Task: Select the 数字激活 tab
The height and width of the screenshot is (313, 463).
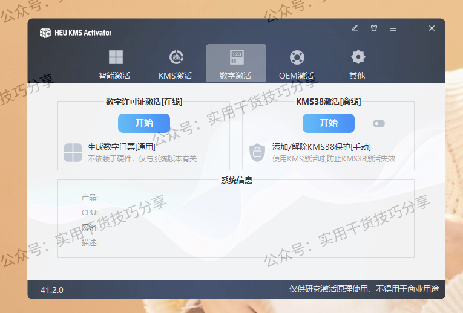Action: click(x=236, y=63)
